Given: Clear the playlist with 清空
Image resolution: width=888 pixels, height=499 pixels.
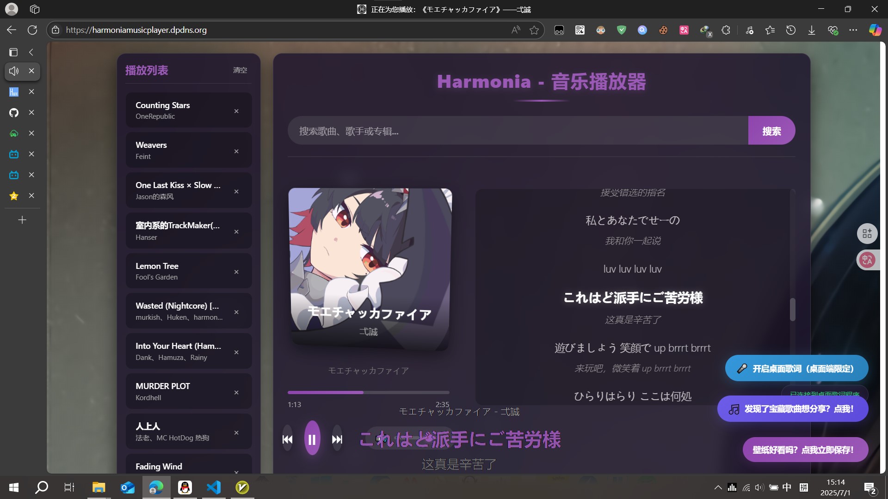Looking at the screenshot, I should pyautogui.click(x=240, y=70).
